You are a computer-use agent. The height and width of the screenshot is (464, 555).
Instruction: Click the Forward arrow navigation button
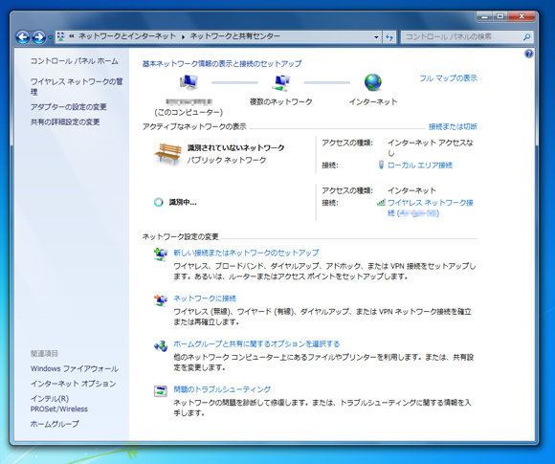click(x=38, y=36)
